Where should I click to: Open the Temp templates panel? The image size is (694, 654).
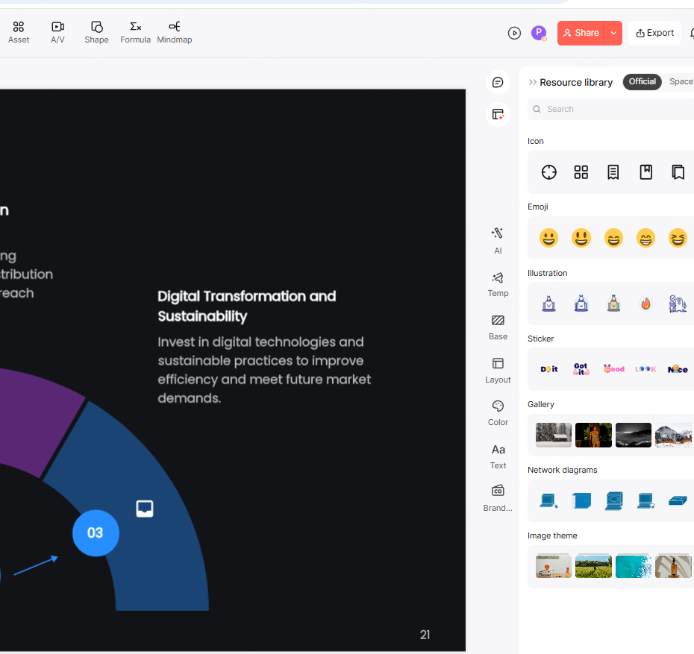[498, 283]
